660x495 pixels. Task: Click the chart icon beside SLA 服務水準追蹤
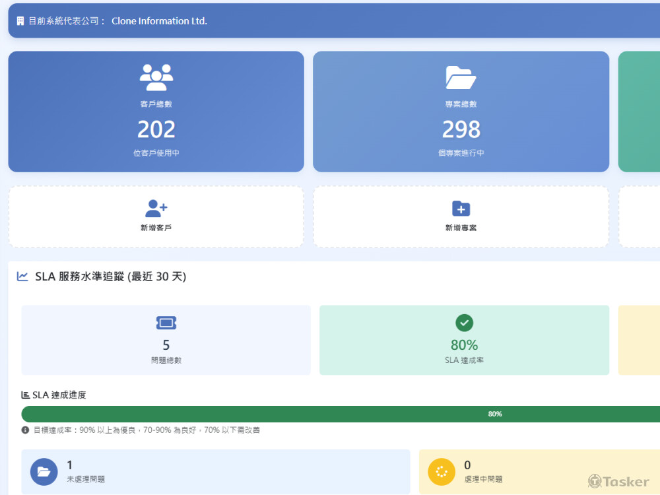[22, 277]
